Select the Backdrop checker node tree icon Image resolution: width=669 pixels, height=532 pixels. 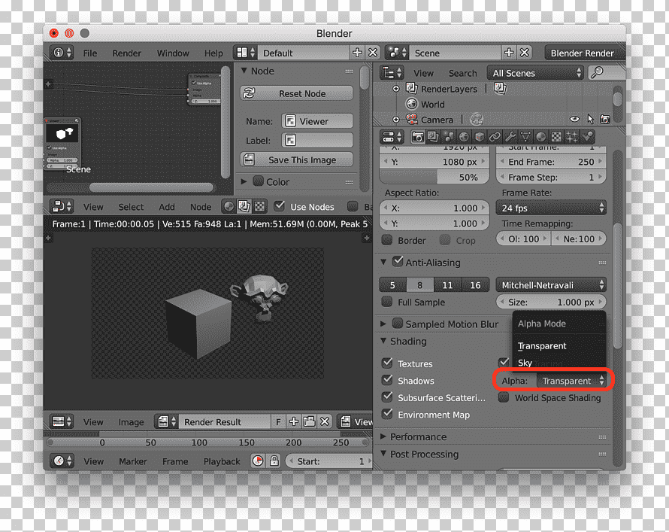click(259, 207)
